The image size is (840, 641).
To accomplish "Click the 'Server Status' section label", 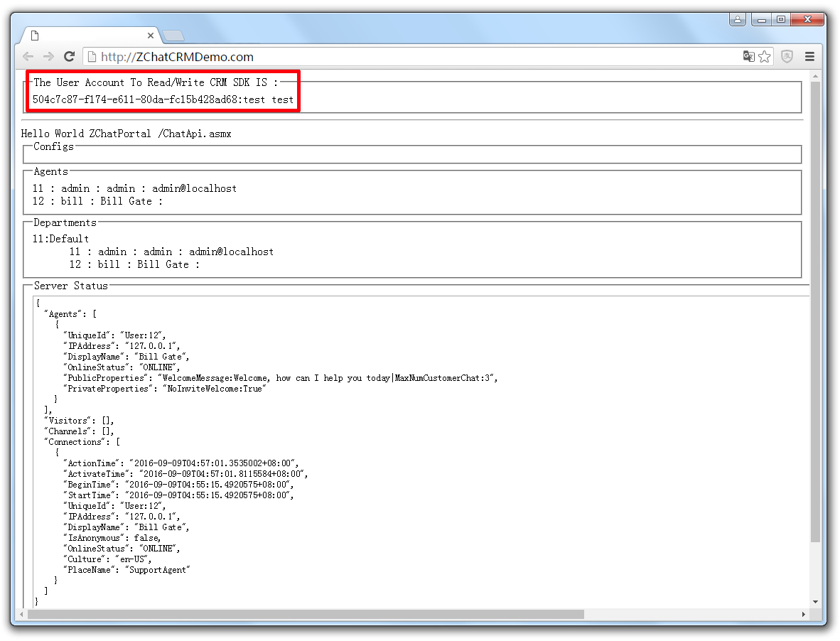I will click(71, 286).
